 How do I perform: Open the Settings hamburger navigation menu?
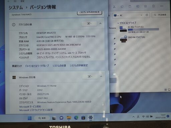tap(15, 1)
